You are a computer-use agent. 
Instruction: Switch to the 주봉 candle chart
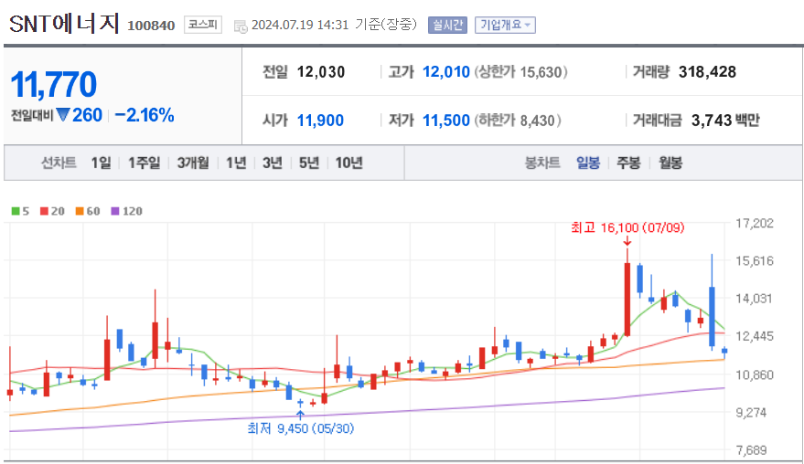tap(628, 163)
